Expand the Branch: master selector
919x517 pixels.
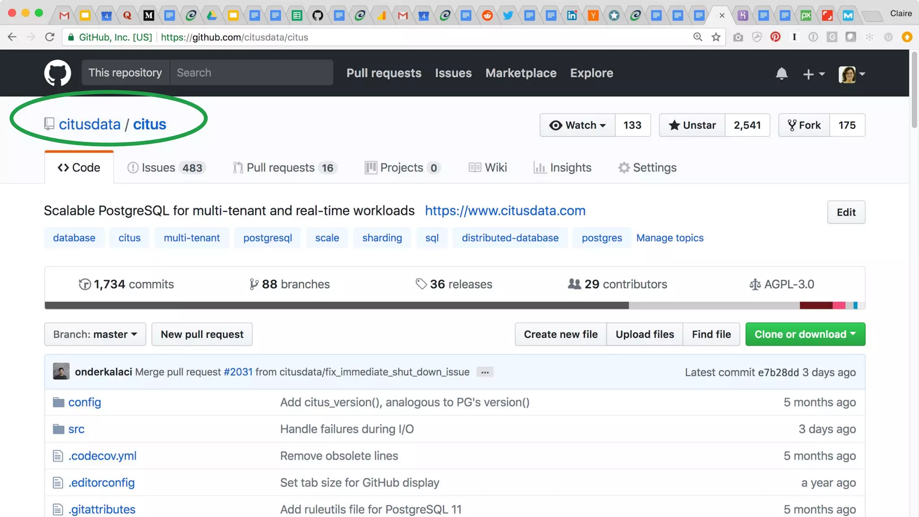pos(95,334)
